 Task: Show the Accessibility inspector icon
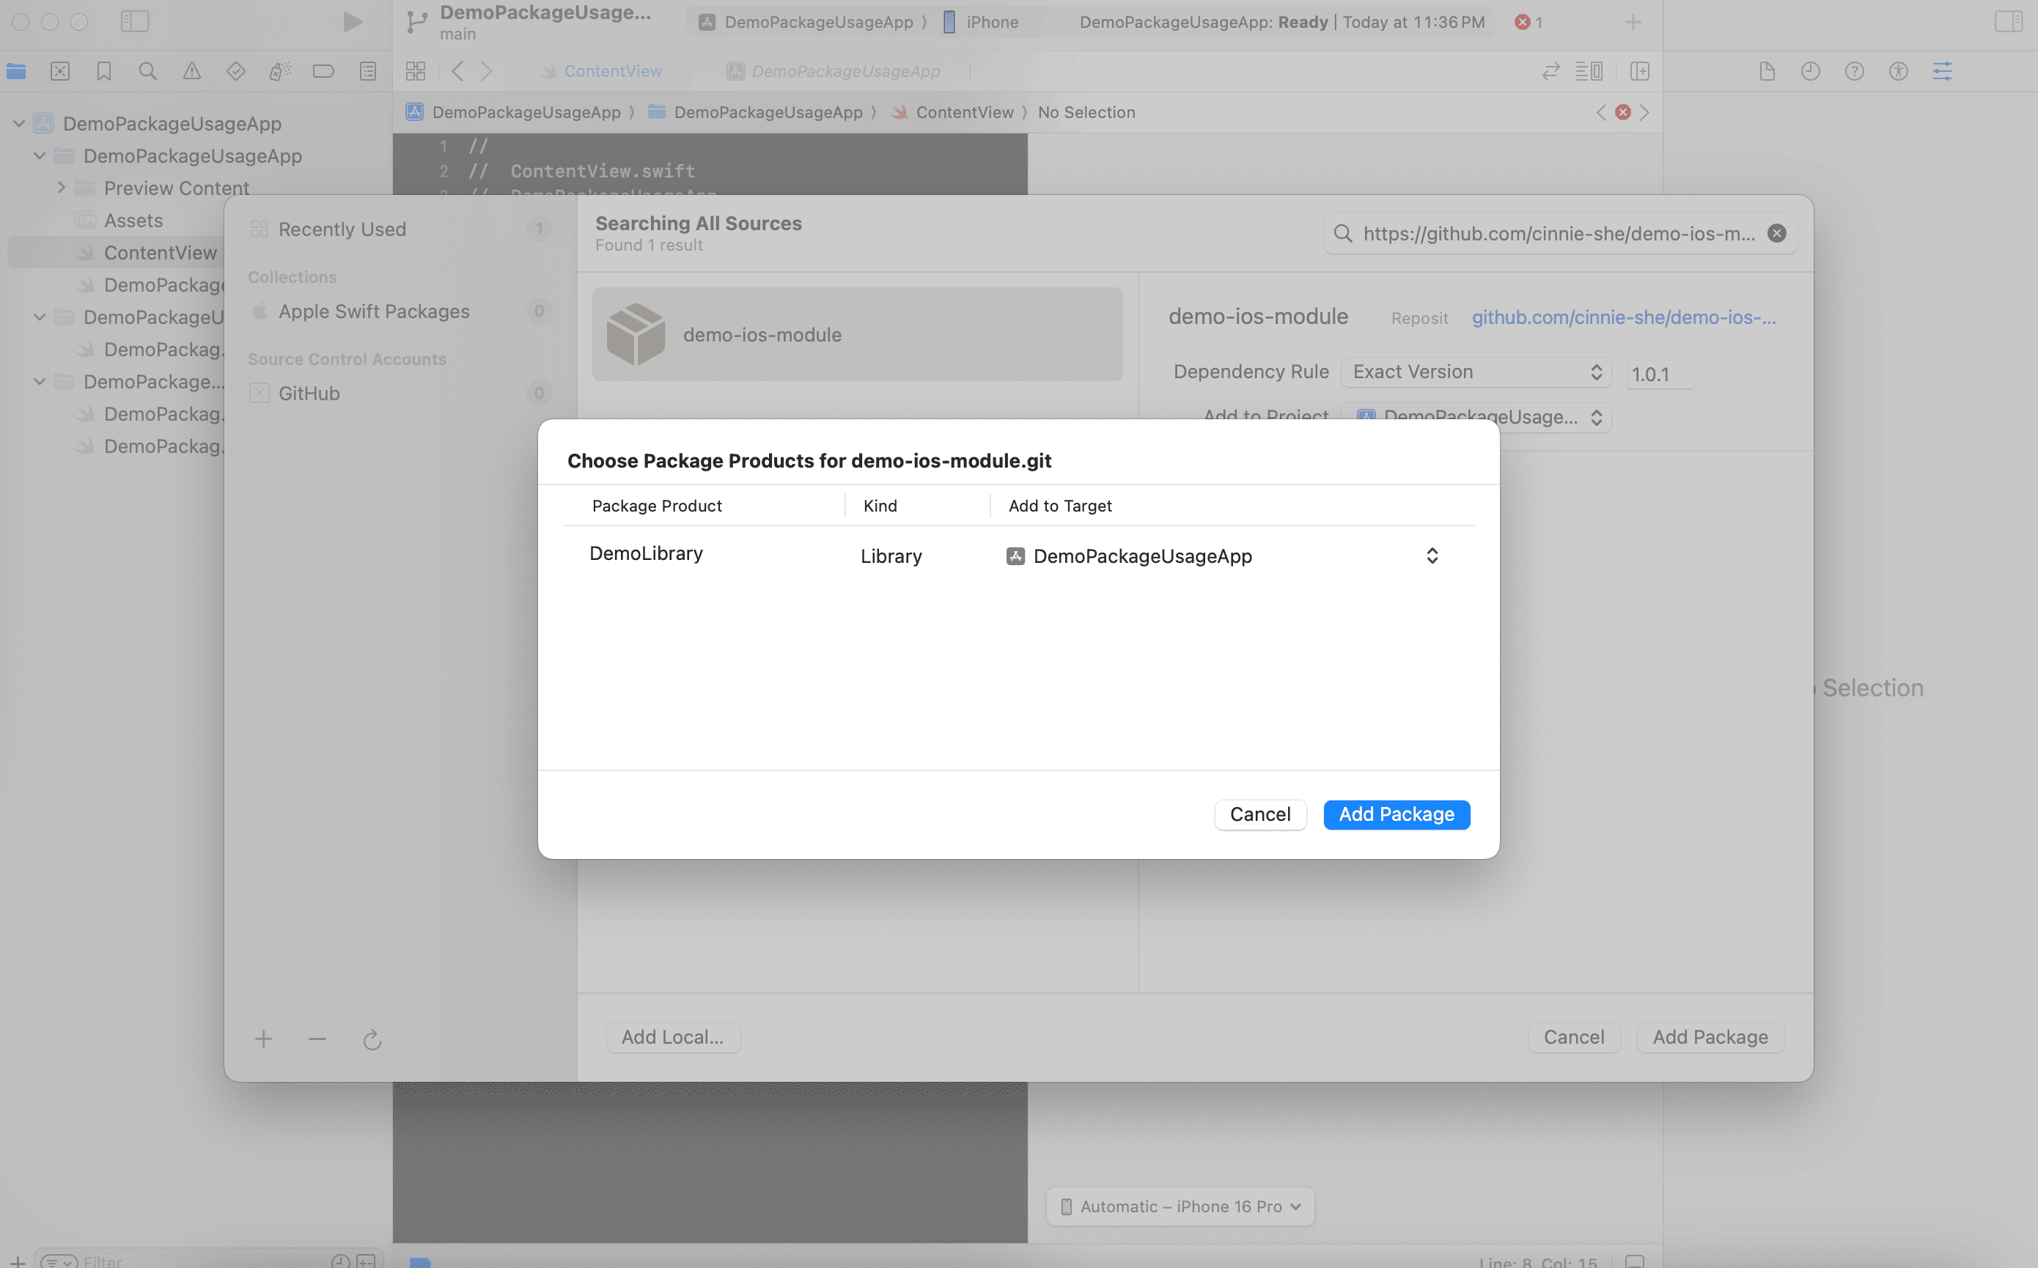click(x=1897, y=71)
